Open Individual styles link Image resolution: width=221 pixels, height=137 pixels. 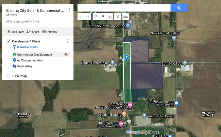[x=27, y=47]
